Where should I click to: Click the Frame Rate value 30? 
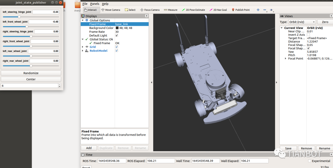(117, 32)
